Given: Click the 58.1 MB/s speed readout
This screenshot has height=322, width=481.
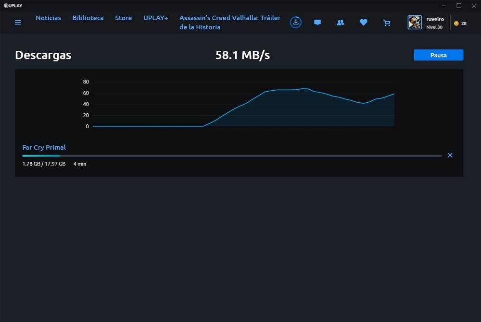Looking at the screenshot, I should point(242,55).
